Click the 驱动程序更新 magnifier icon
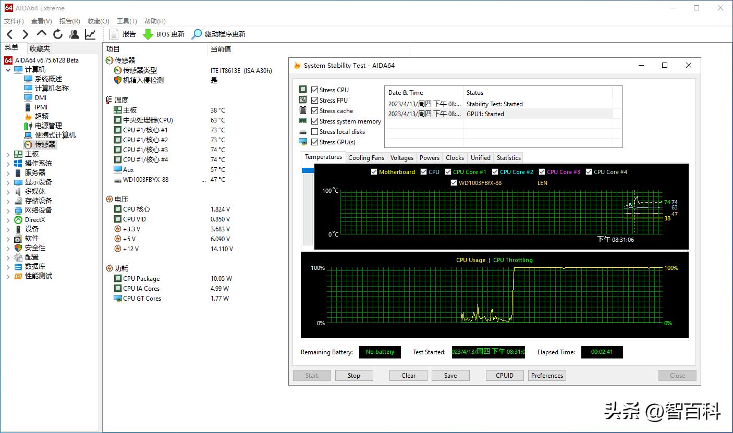Viewport: 733px width, 433px height. (x=197, y=34)
